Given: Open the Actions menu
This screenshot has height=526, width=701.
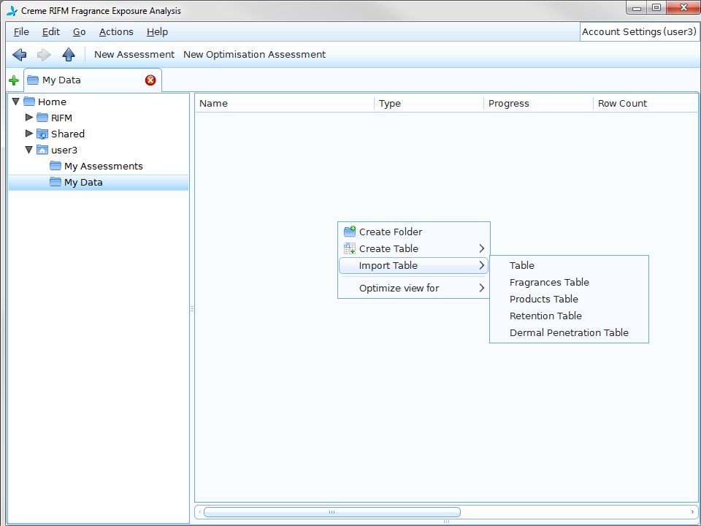Looking at the screenshot, I should coord(116,31).
